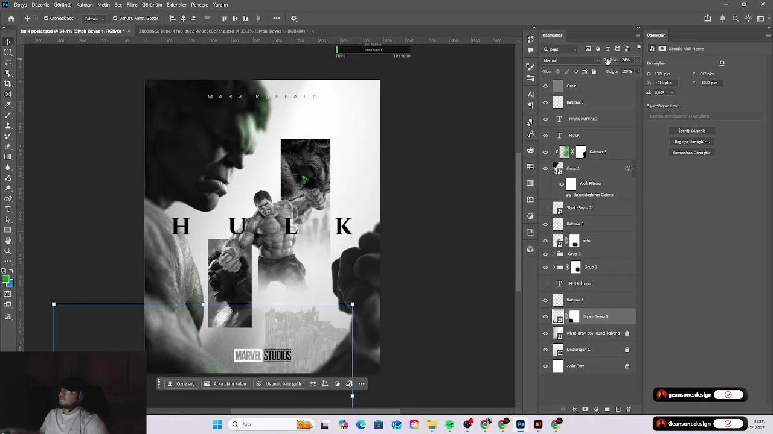Click the Bağlıya Dönüştür button
This screenshot has height=434, width=773.
[691, 142]
